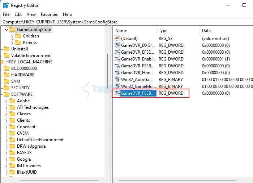The width and height of the screenshot is (253, 183).
Task: Expand the IM Providers key
Action: pos(6,166)
